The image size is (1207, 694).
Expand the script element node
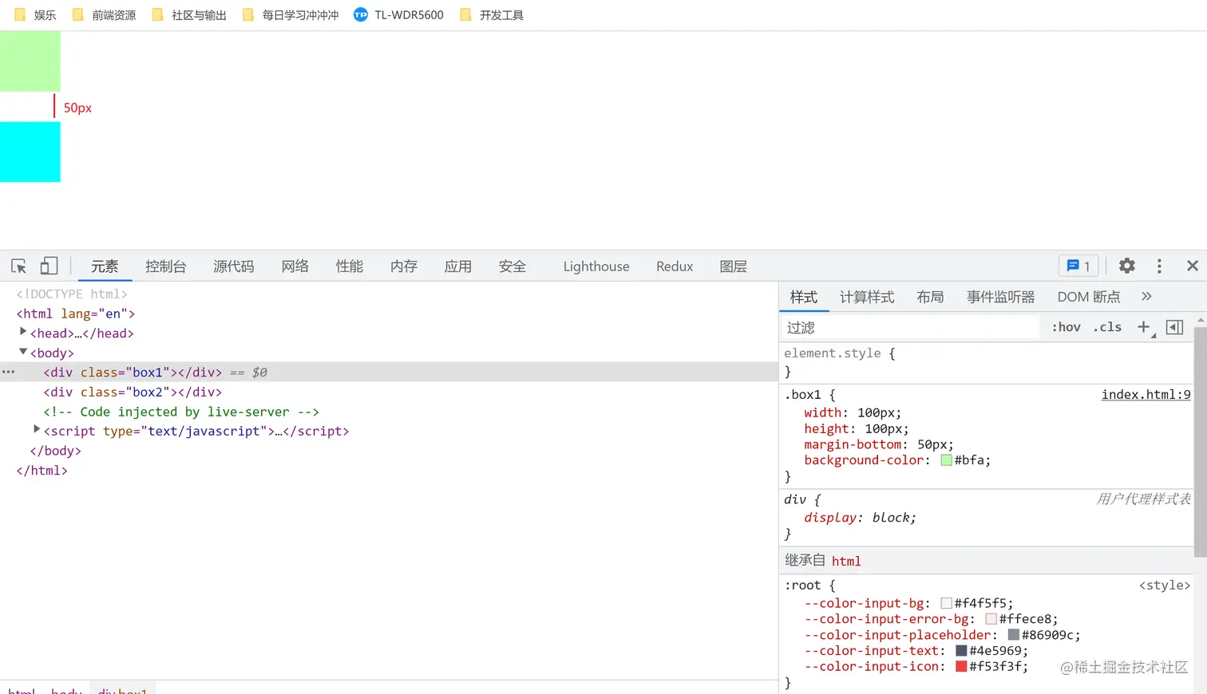point(37,430)
